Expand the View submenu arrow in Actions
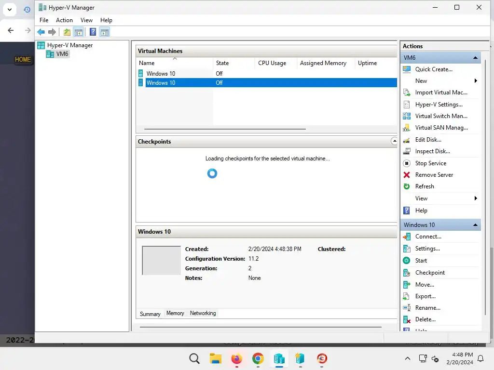 click(476, 198)
